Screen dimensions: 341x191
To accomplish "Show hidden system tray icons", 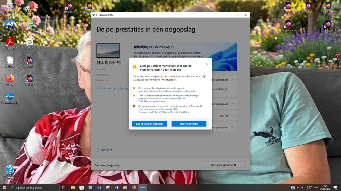I will tap(298, 188).
